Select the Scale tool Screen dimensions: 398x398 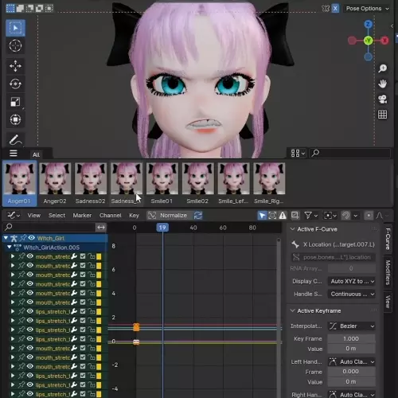pos(15,102)
